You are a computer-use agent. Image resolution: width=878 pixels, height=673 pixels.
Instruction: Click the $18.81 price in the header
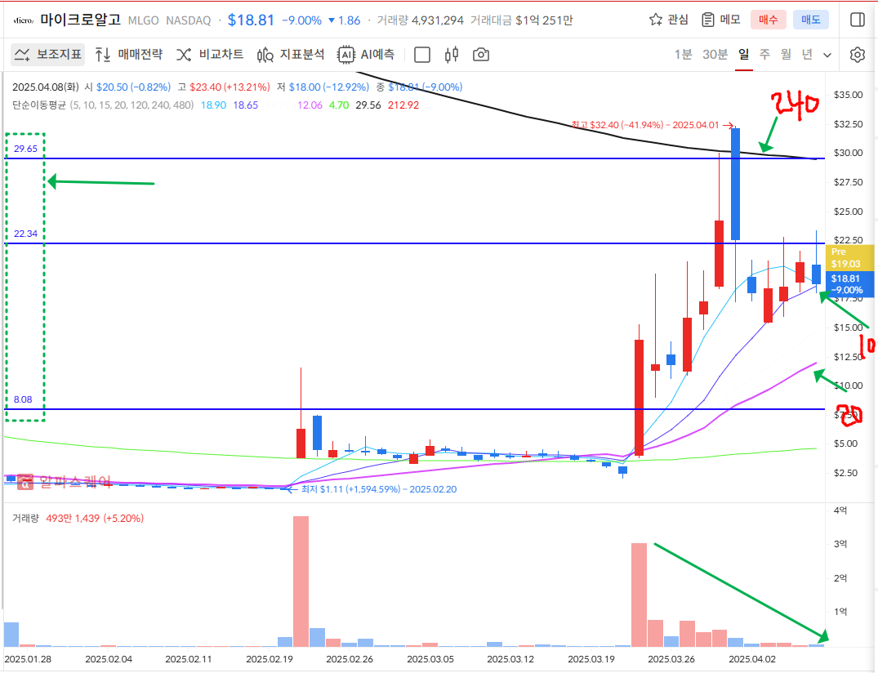(251, 20)
